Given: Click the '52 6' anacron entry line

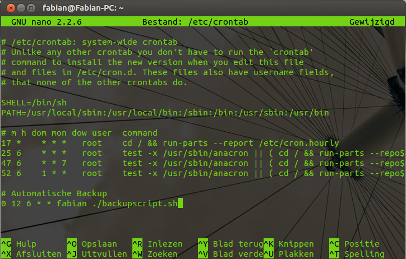Looking at the screenshot, I should (203, 173).
